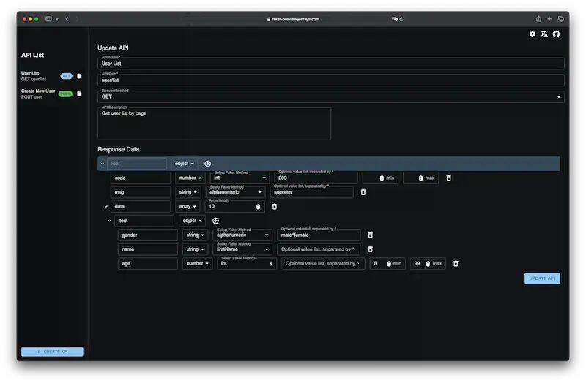The height and width of the screenshot is (383, 586).
Task: Delete the name field row
Action: (371, 249)
